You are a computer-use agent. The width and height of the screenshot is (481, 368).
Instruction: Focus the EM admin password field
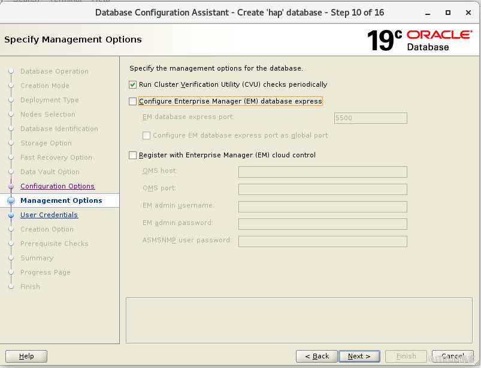point(323,224)
